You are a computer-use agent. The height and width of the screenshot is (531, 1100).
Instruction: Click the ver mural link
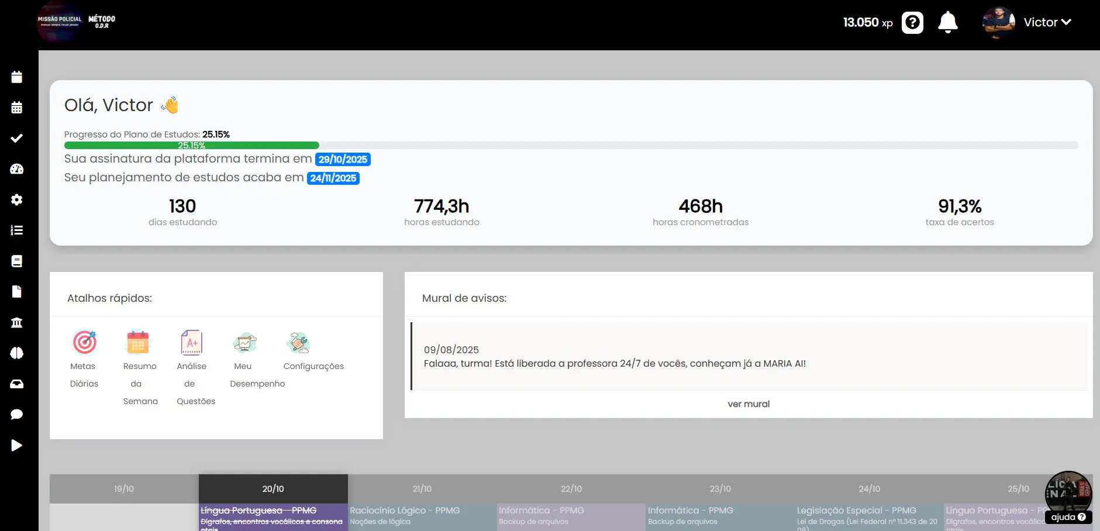pyautogui.click(x=748, y=404)
